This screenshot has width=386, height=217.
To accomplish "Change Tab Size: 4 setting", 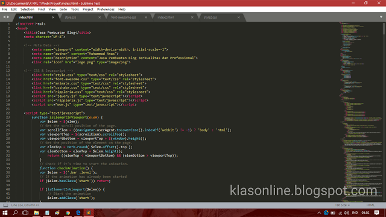I will pos(342,205).
